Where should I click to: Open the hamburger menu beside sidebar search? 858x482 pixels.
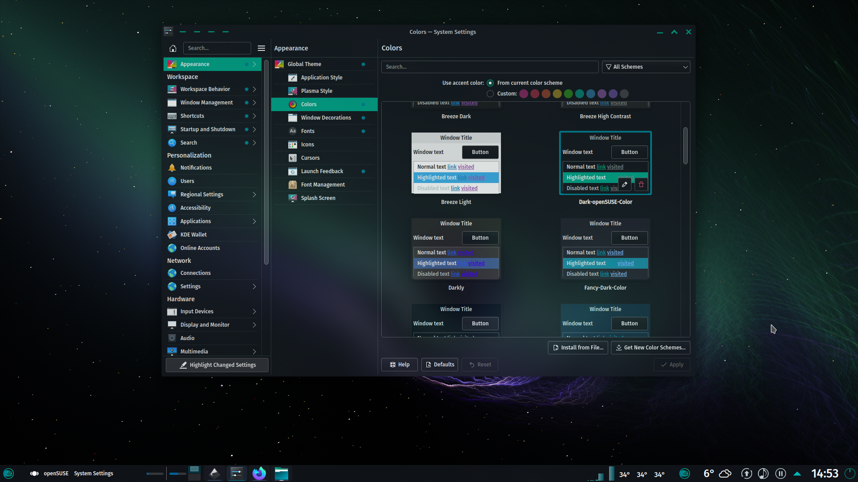(261, 48)
